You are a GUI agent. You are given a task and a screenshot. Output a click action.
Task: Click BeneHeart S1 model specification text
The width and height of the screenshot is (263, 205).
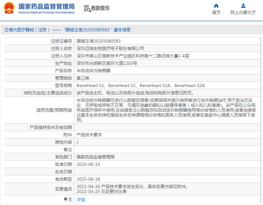pos(90,86)
